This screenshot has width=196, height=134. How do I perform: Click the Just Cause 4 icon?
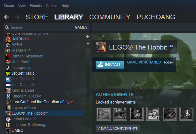pyautogui.click(x=8, y=85)
